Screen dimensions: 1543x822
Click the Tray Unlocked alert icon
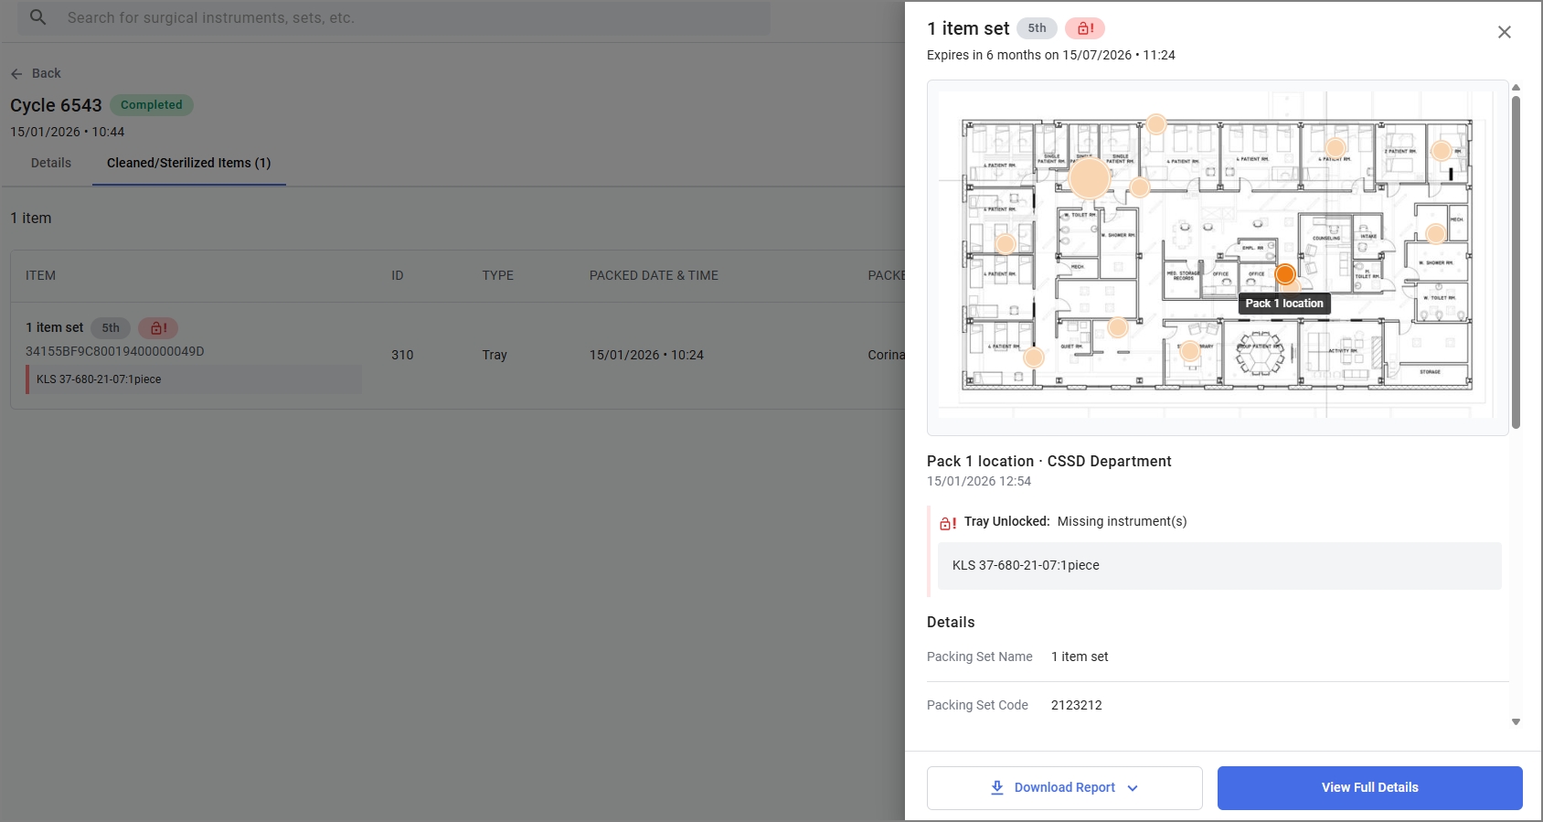pyautogui.click(x=948, y=523)
